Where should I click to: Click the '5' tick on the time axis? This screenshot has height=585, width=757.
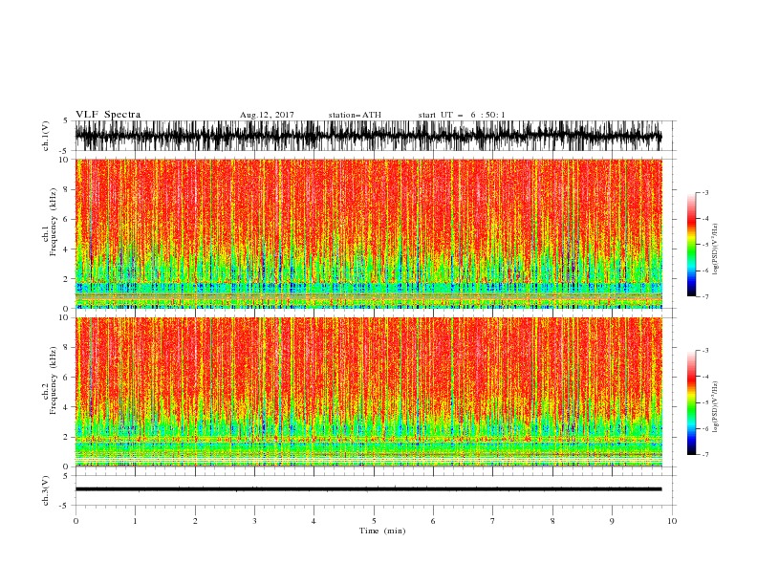point(374,521)
